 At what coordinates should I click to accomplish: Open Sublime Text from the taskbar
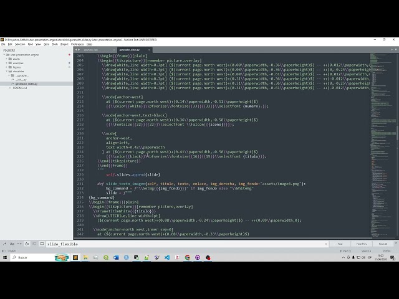click(75, 257)
